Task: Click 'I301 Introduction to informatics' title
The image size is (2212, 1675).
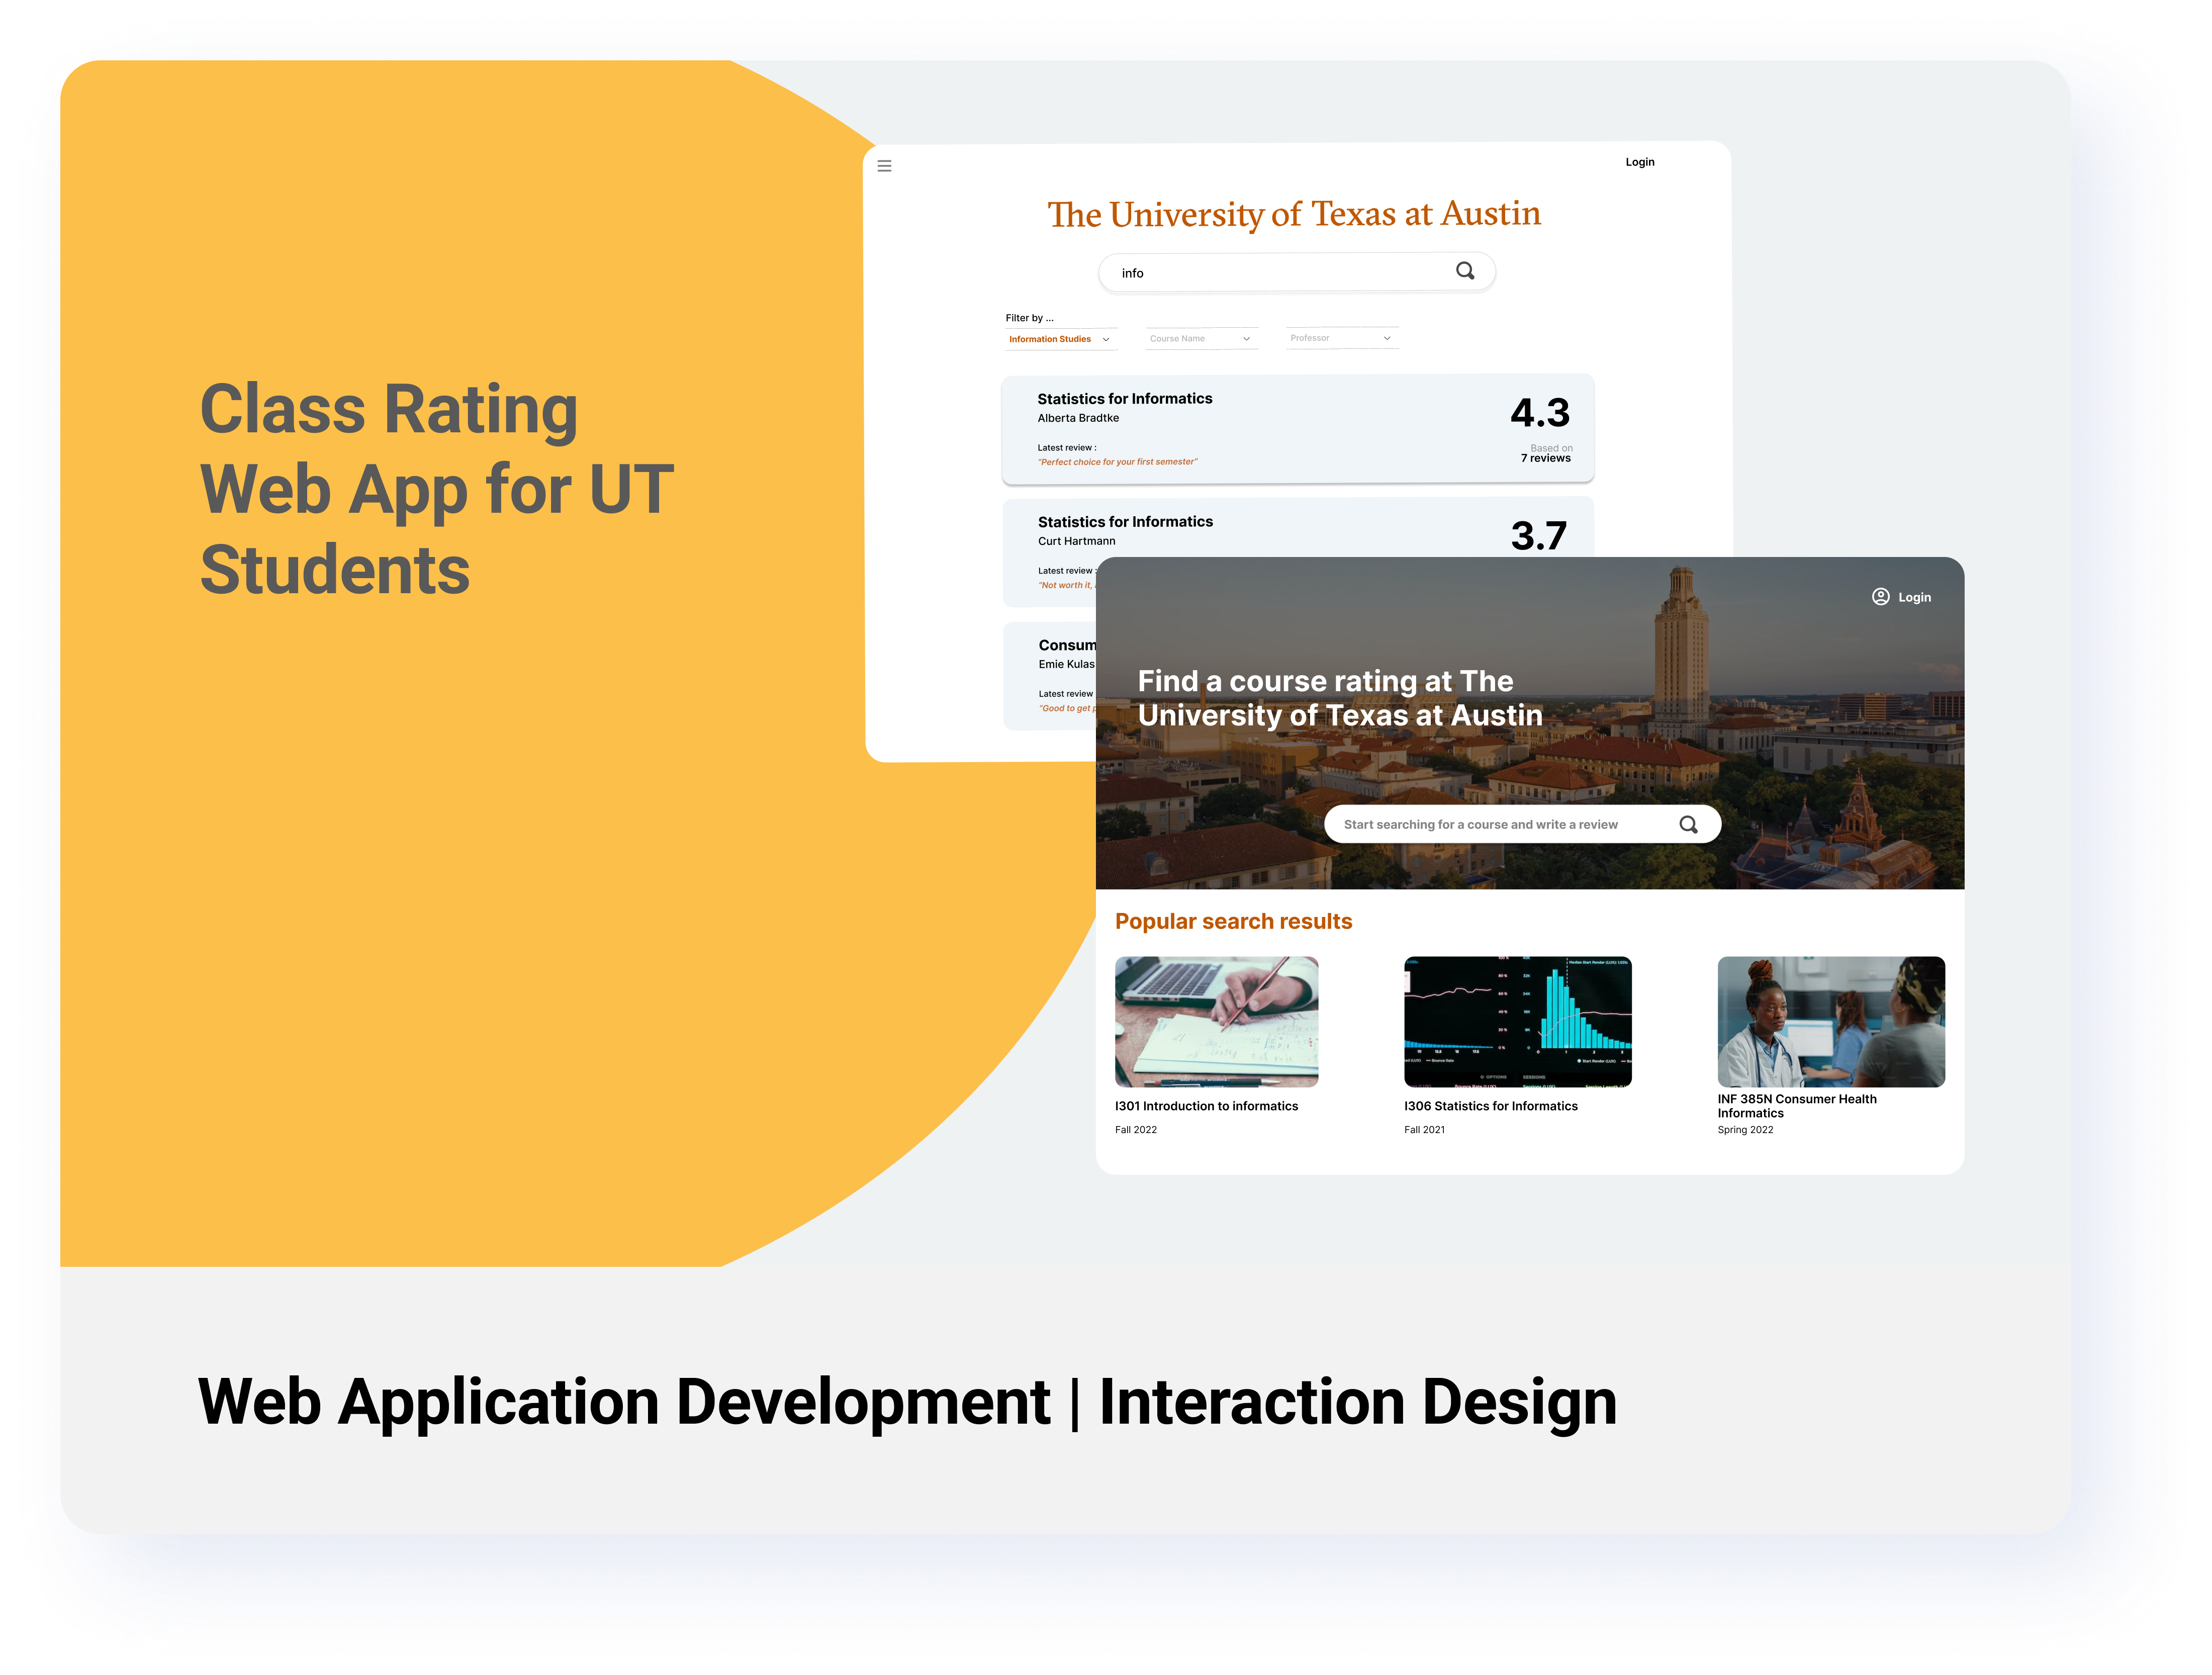Action: pos(1206,1106)
